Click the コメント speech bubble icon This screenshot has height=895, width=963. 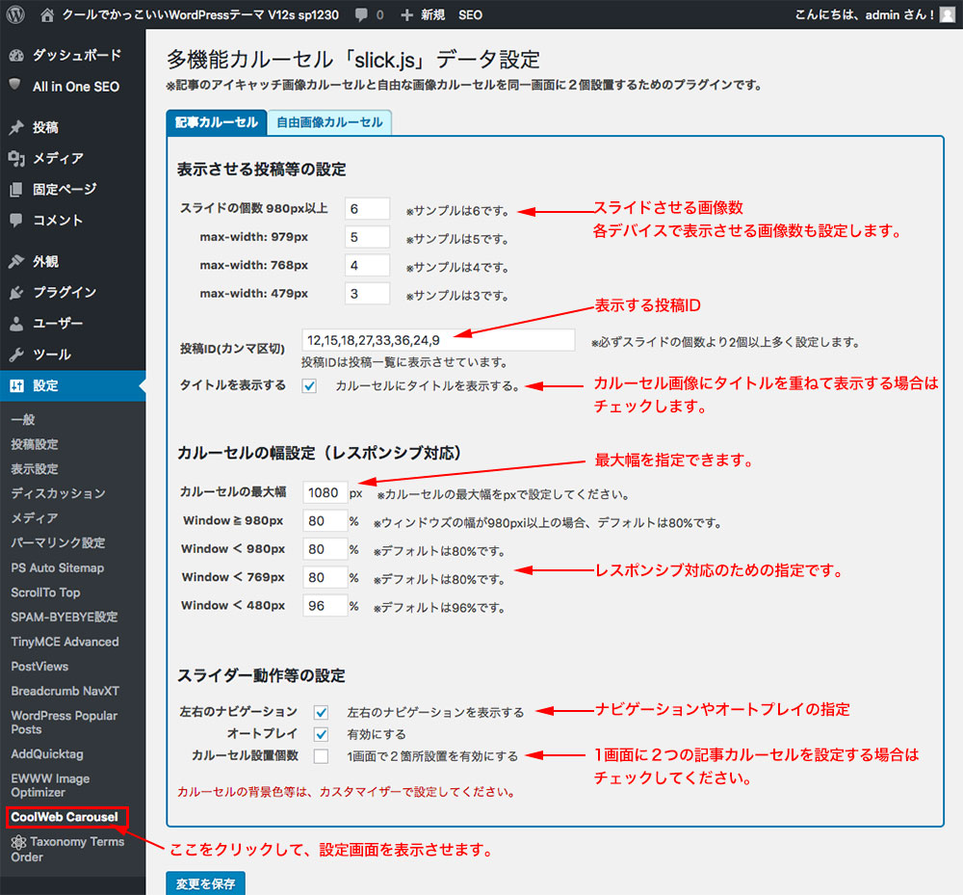coord(16,220)
